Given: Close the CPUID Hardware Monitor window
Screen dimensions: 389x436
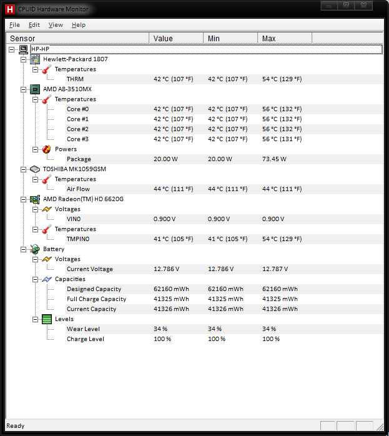Looking at the screenshot, I should (364, 6).
